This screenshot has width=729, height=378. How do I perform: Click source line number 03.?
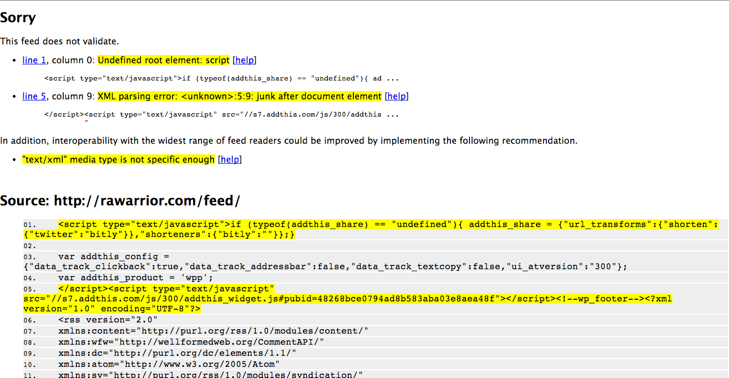29,257
